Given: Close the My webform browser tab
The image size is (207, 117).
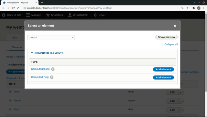Looking at the screenshot, I should pyautogui.click(x=36, y=3).
